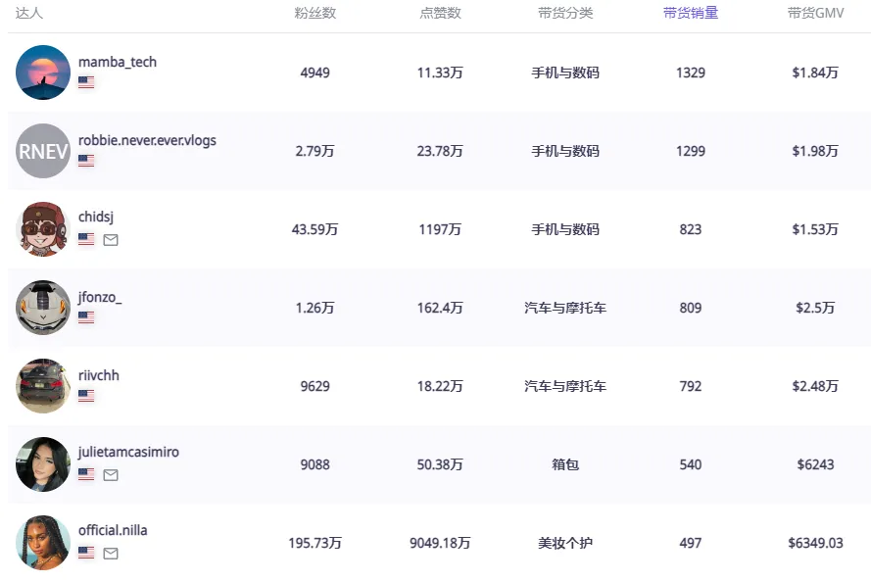Click the gray RNEV avatar
Screen dimensions: 871x582
pos(43,151)
